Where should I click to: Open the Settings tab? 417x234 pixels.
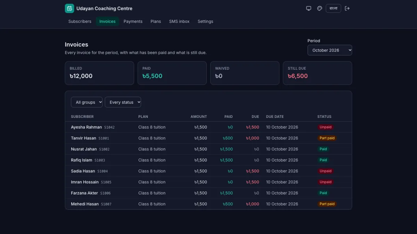(x=205, y=21)
